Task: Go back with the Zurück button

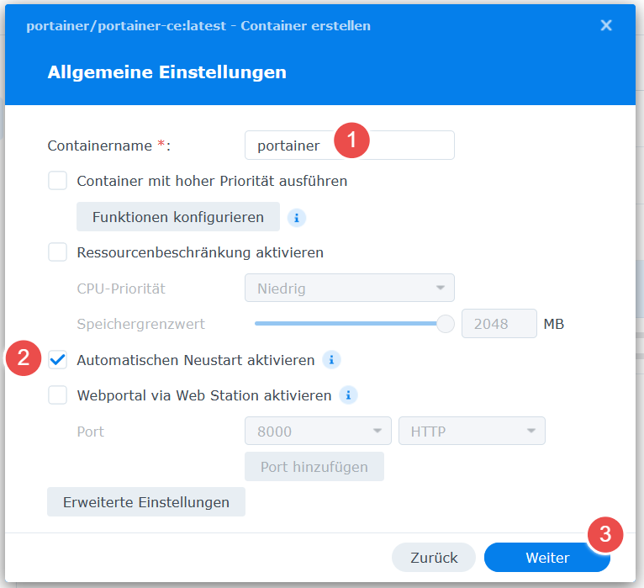Action: click(x=434, y=558)
